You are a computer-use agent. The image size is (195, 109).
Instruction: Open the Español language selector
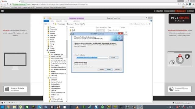[158, 11]
